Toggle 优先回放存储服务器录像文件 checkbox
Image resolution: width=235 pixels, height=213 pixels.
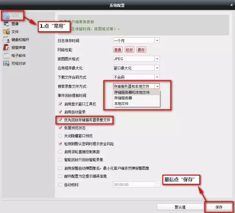61,120
